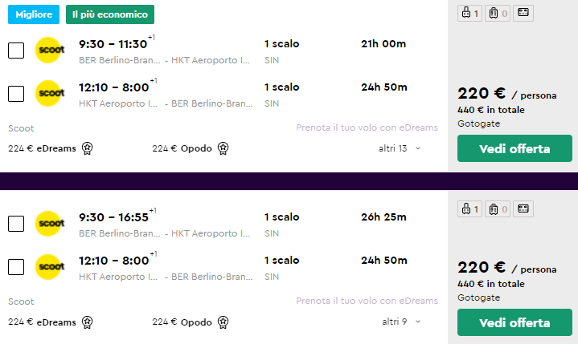Click Scoot logo beside 9:30 – 16:55 flight
This screenshot has height=344, width=578.
(51, 224)
